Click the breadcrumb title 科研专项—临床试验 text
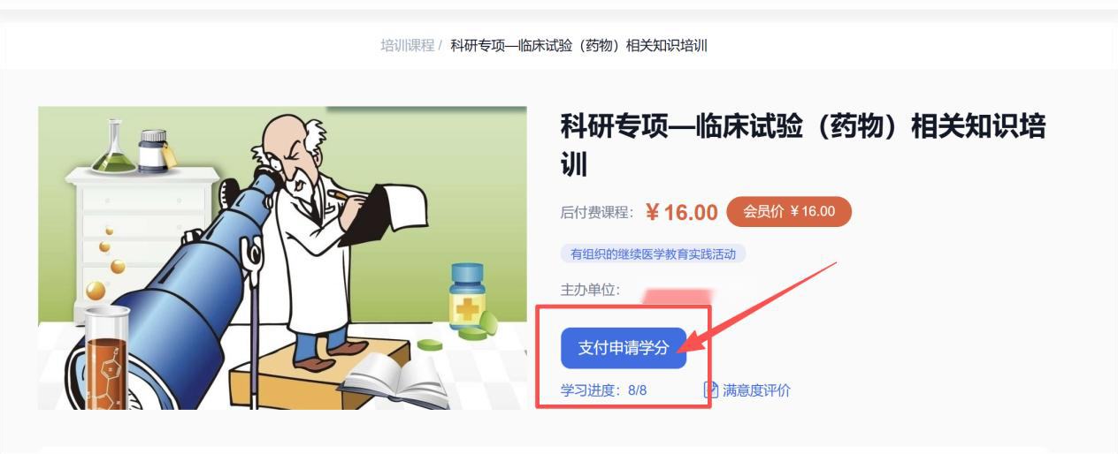Viewport: 1118px width, 454px height. click(579, 46)
